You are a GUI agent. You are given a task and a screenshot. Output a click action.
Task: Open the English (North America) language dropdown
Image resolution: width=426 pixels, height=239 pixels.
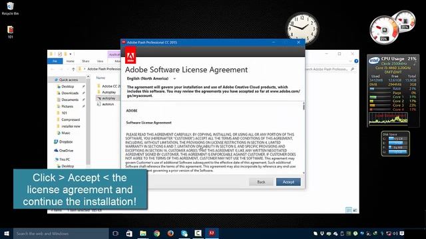pyautogui.click(x=151, y=78)
